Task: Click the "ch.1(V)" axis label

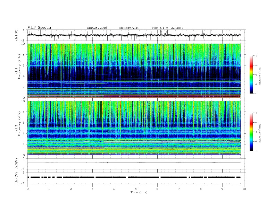Action: click(x=17, y=36)
